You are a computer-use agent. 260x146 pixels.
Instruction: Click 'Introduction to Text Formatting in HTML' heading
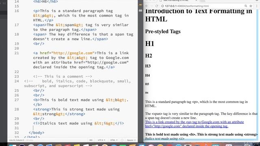click(199, 15)
